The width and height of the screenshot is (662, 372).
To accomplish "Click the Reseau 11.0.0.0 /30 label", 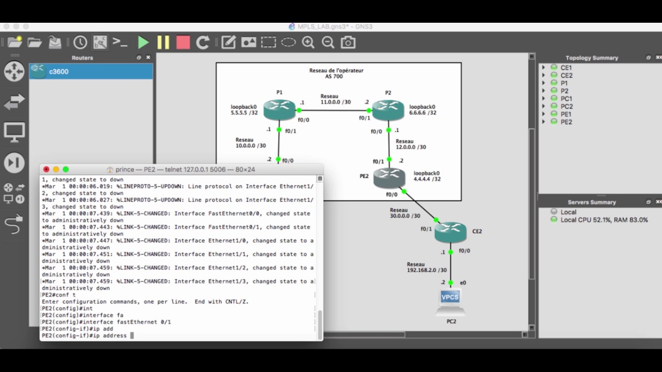I will point(335,99).
